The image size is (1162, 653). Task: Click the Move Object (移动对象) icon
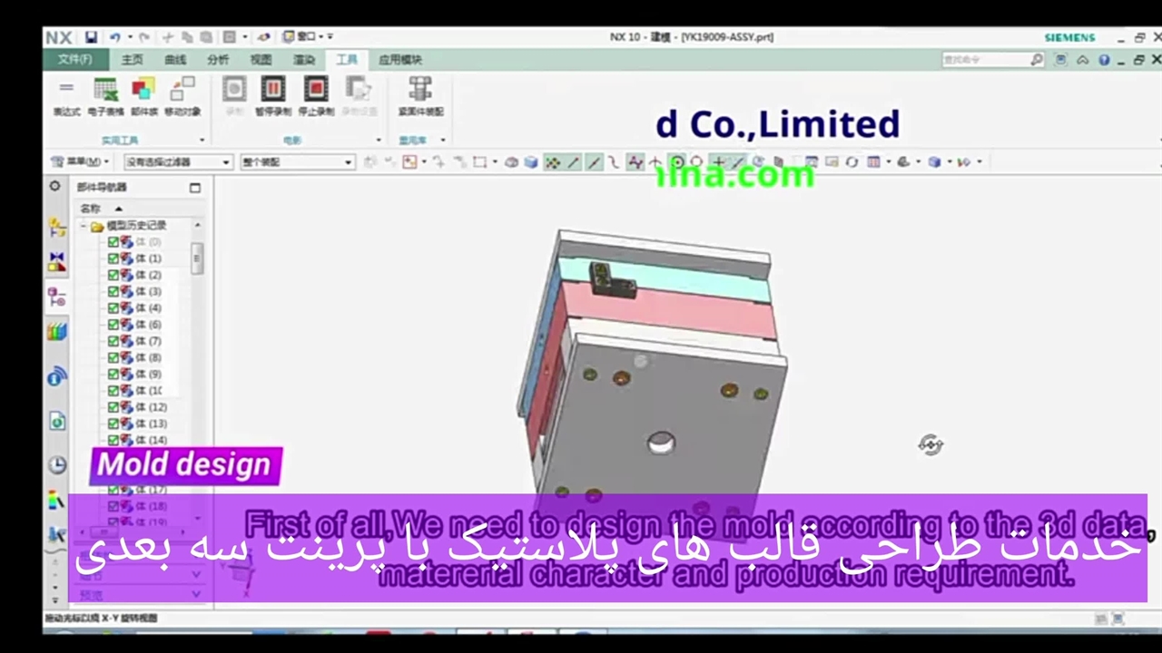[182, 96]
